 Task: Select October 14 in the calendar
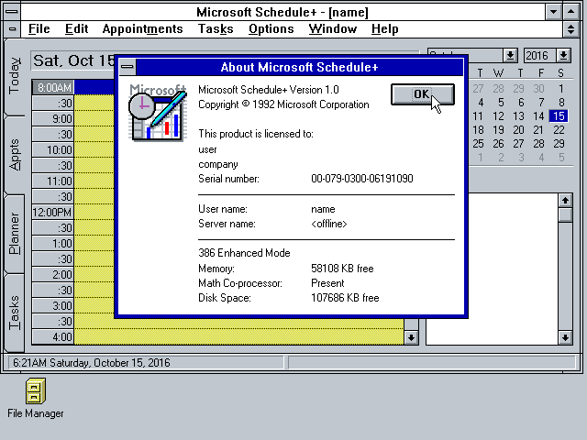point(538,116)
